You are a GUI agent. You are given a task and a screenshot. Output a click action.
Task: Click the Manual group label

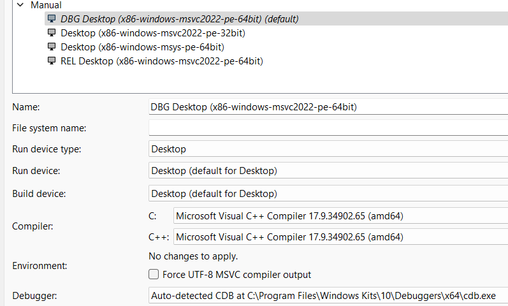pyautogui.click(x=46, y=5)
